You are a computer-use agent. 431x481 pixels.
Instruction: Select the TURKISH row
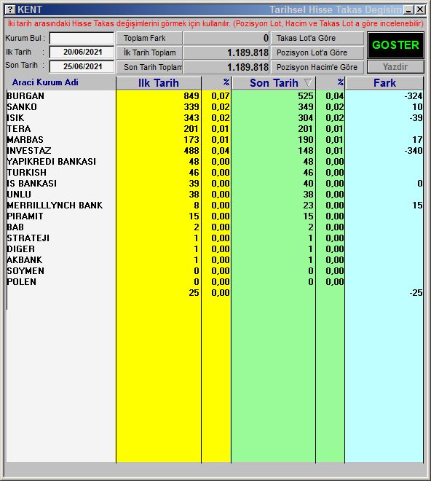coord(215,173)
